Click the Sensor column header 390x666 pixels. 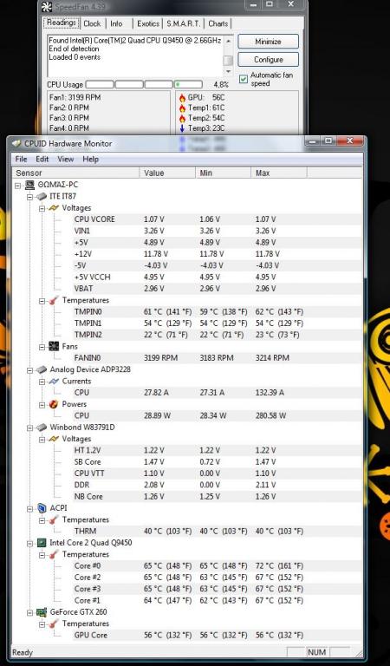tap(75, 173)
